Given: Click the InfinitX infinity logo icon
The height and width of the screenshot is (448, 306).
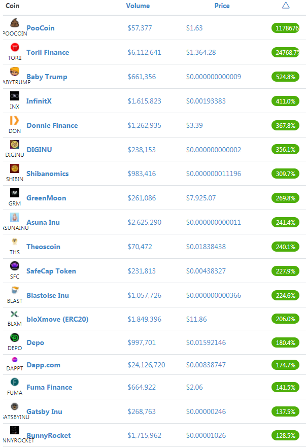Looking at the screenshot, I should click(x=15, y=96).
